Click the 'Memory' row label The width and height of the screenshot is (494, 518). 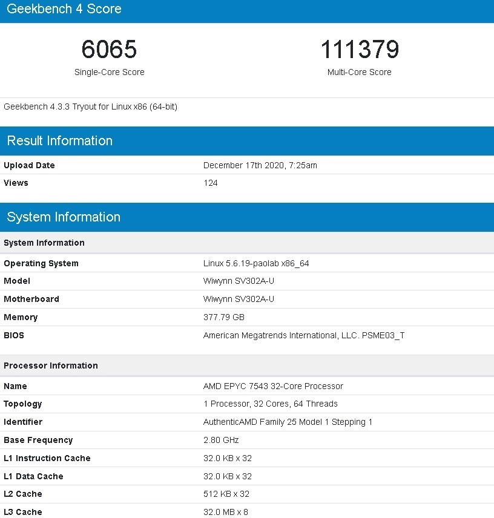(x=21, y=317)
